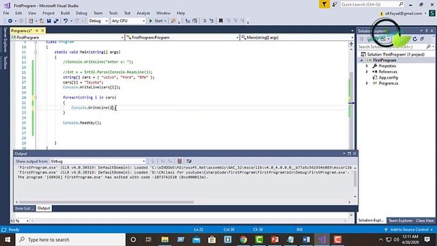Click the Save All icon
The width and height of the screenshot is (437, 246).
[x=56, y=21]
